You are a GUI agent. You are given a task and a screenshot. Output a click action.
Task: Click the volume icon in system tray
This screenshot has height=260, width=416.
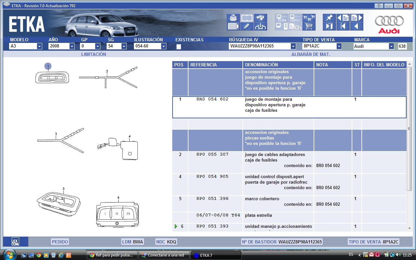pos(397,255)
